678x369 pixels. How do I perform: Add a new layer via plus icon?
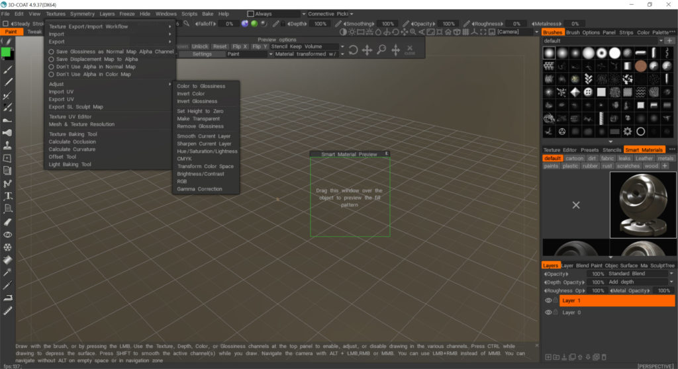click(x=548, y=357)
